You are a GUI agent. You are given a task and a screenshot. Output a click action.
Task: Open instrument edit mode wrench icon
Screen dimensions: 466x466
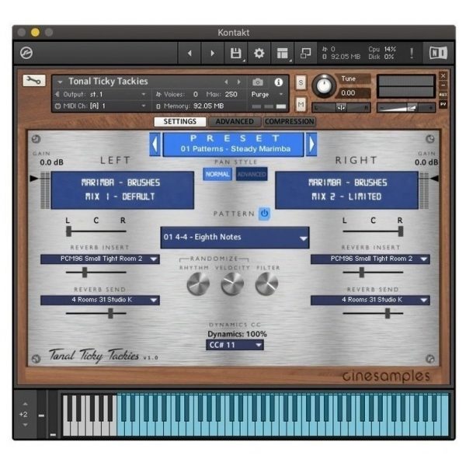(34, 80)
